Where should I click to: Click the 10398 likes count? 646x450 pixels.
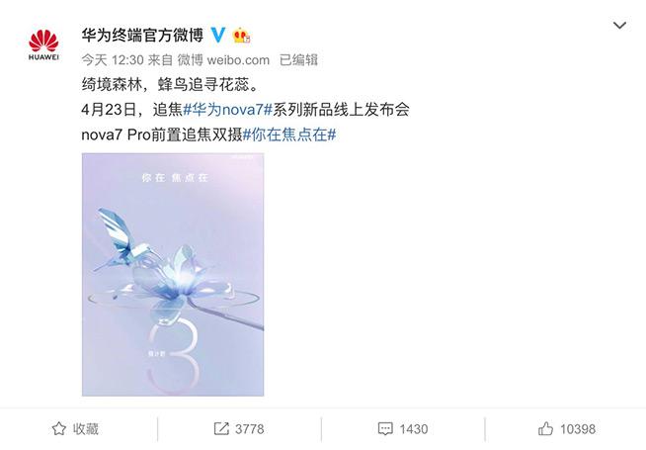[578, 429]
